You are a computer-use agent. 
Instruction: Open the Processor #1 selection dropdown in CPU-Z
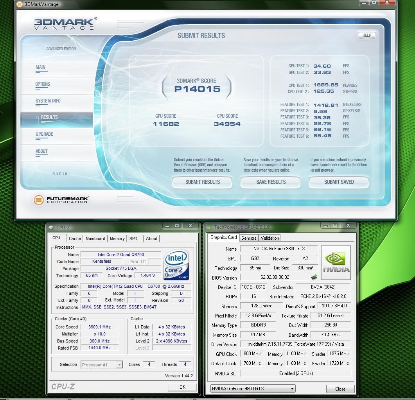click(101, 364)
